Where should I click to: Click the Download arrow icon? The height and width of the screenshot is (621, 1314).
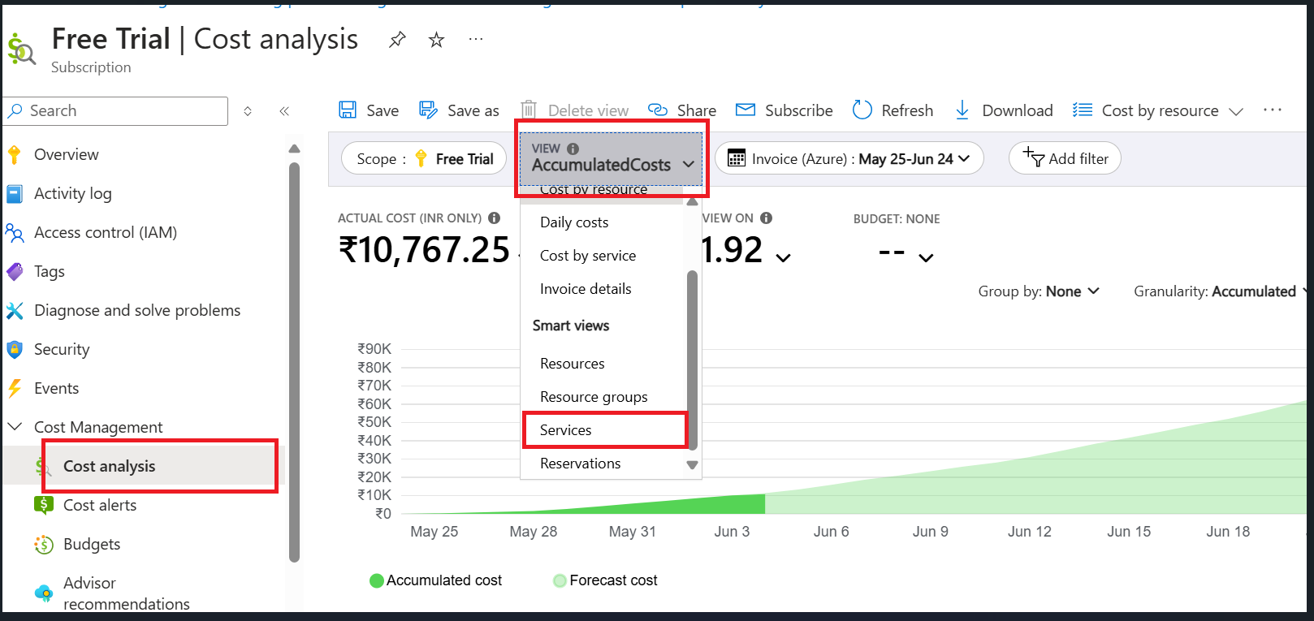pyautogui.click(x=962, y=110)
